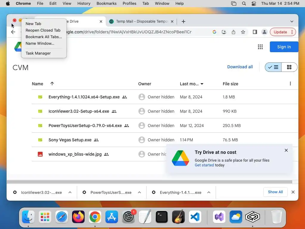Close the Google Drive tab

[101, 21]
